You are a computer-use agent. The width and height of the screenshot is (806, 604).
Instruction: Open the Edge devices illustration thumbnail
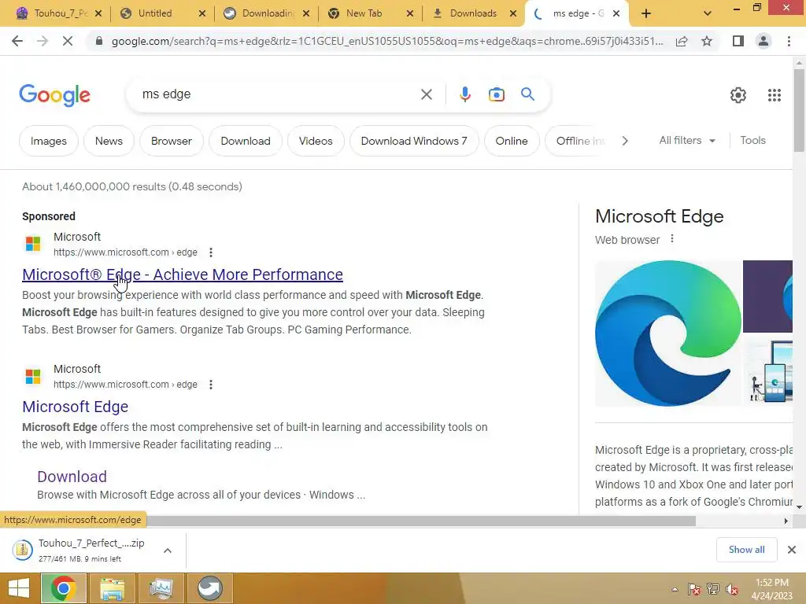pyautogui.click(x=768, y=371)
